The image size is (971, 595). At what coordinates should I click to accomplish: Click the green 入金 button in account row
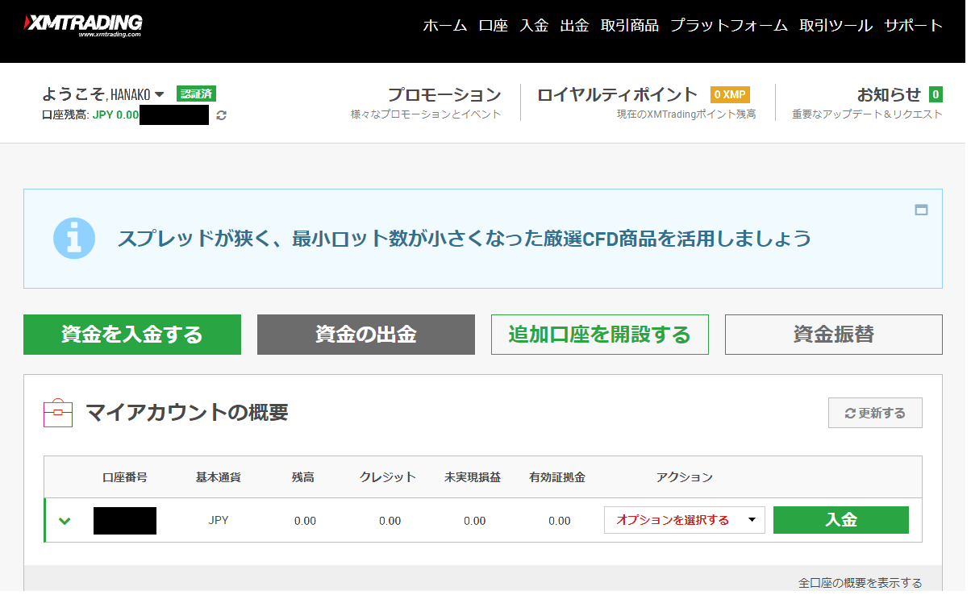point(841,520)
